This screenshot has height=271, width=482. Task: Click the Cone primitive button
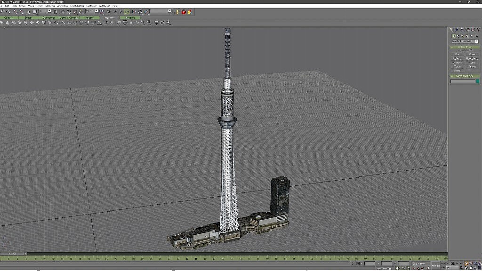pos(472,54)
